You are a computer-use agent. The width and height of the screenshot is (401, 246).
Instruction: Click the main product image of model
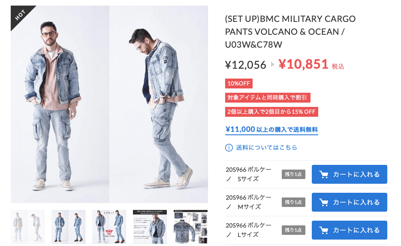pyautogui.click(x=109, y=104)
